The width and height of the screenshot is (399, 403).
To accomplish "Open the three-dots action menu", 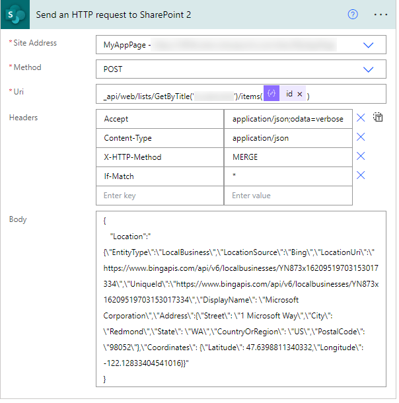I will point(381,15).
